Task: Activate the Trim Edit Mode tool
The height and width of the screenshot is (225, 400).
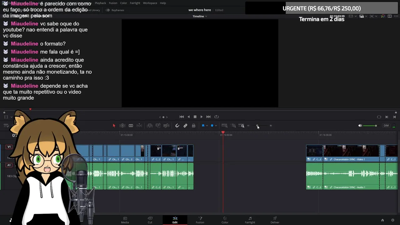Action: tap(122, 126)
